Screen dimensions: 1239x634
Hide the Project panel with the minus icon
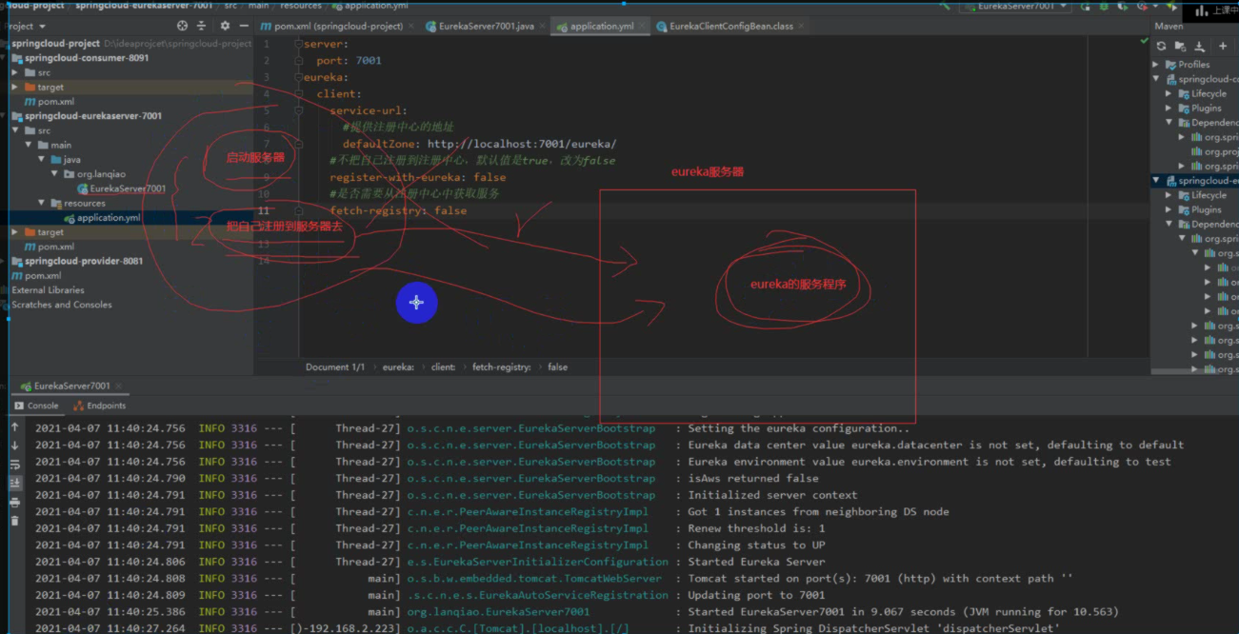pyautogui.click(x=244, y=26)
